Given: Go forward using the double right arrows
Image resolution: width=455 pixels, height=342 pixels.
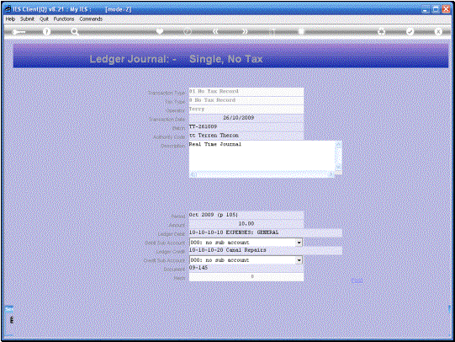Looking at the screenshot, I should (245, 31).
